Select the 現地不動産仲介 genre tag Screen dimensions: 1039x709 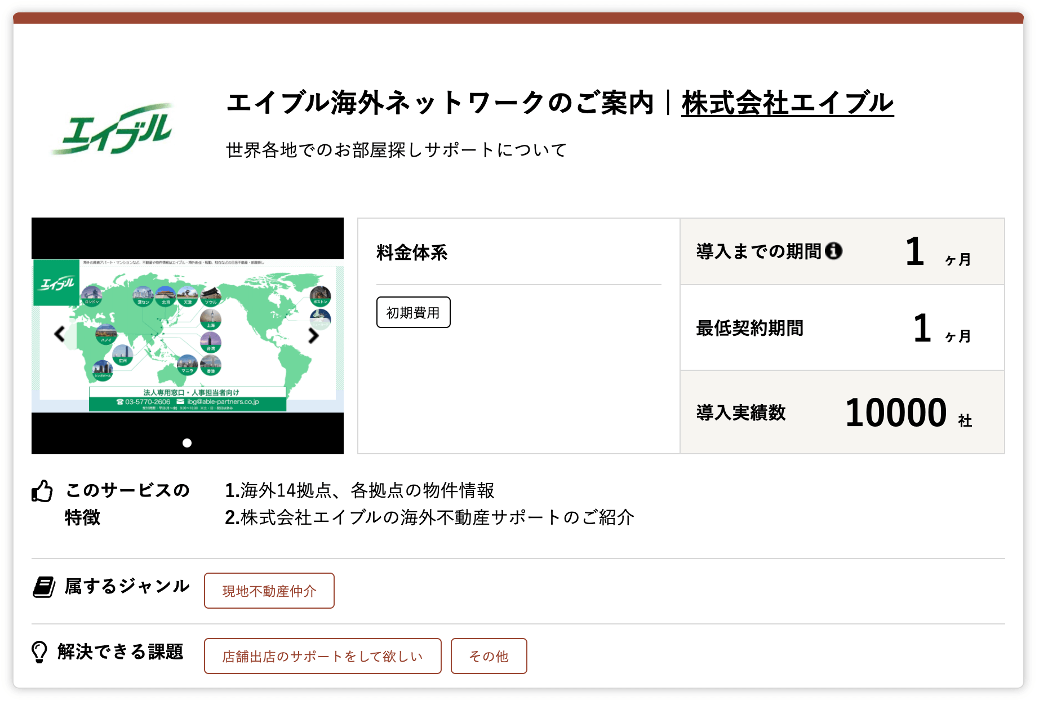(x=269, y=591)
